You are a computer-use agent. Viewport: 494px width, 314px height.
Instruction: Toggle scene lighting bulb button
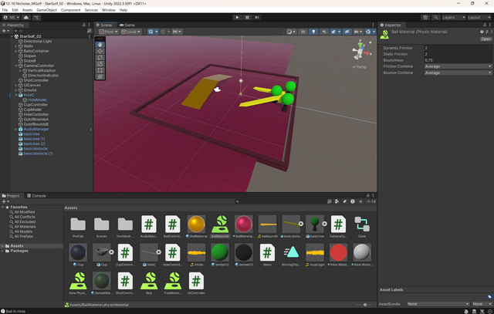coord(313,32)
